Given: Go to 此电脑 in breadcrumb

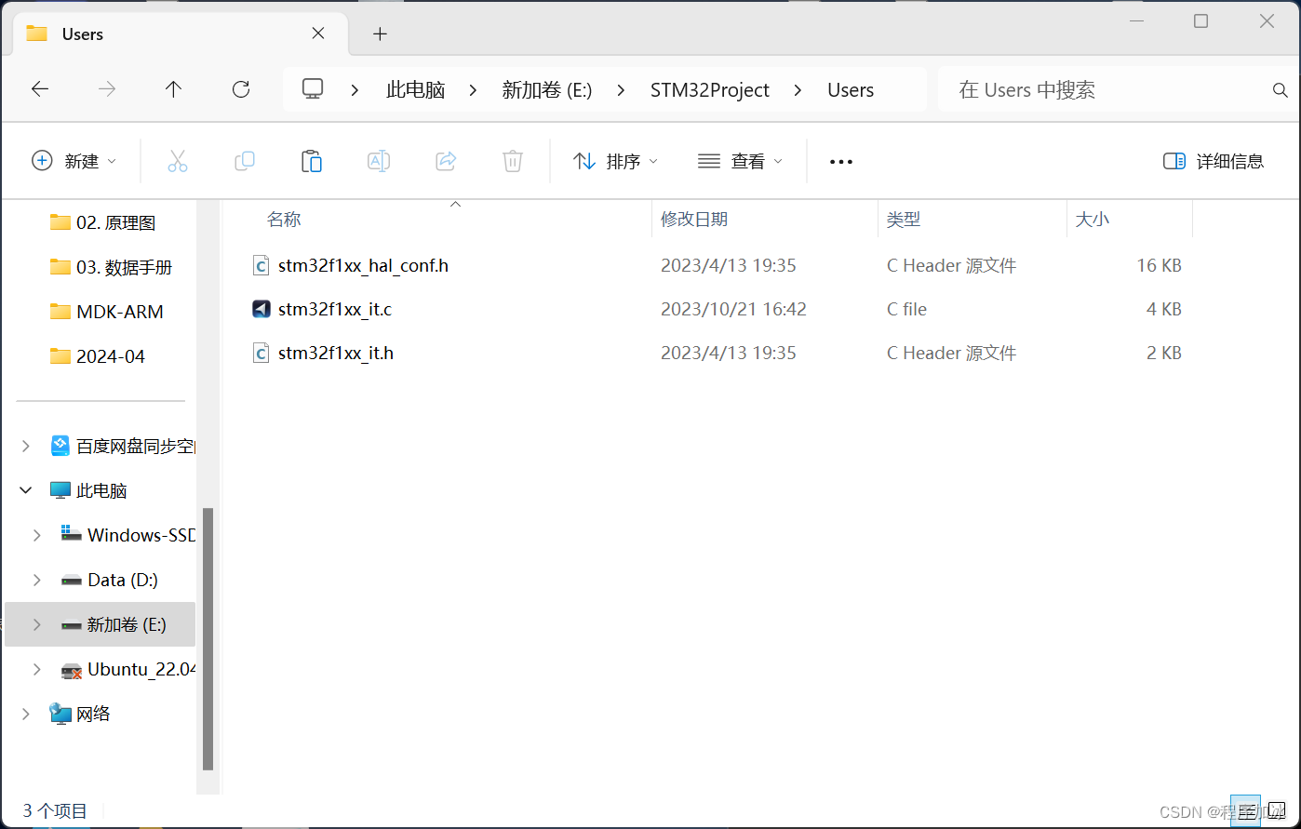Looking at the screenshot, I should tap(416, 90).
